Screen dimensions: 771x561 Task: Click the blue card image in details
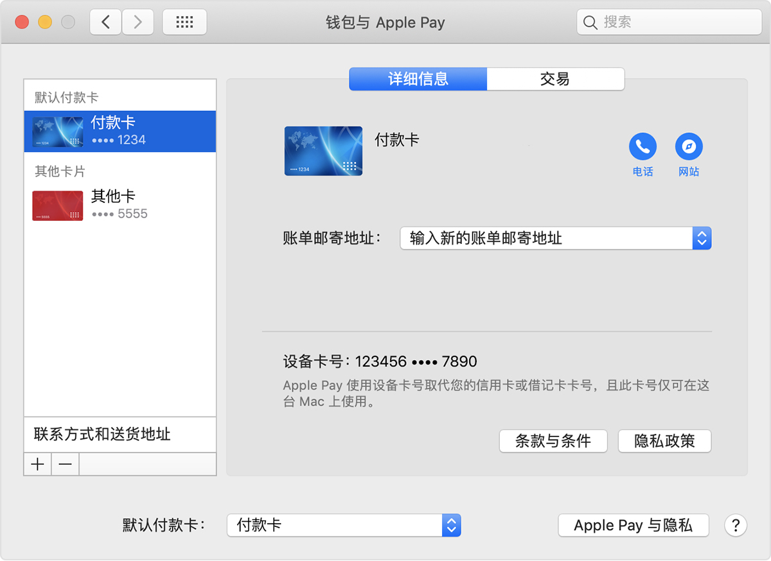point(323,151)
